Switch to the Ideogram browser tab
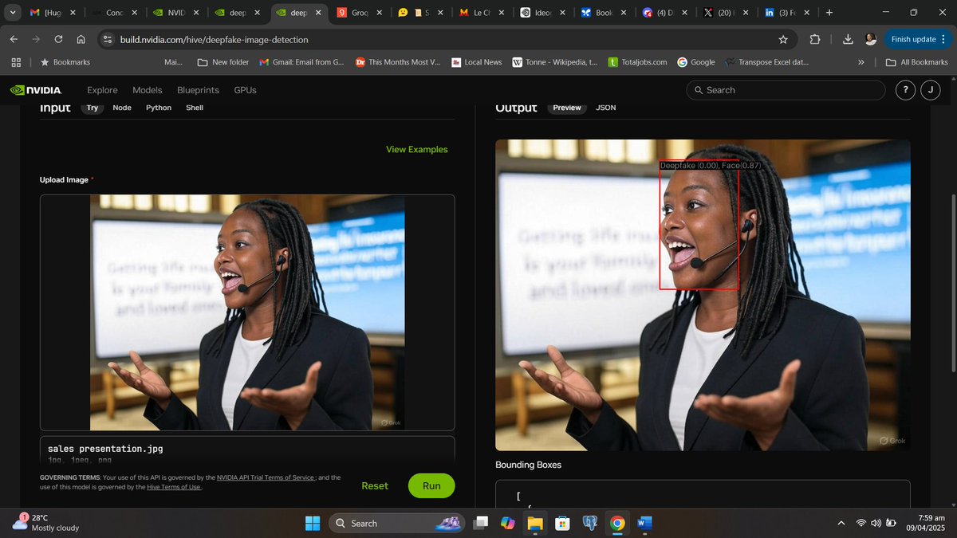 tap(543, 13)
